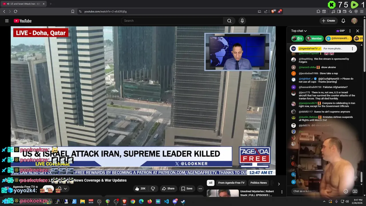The width and height of the screenshot is (366, 206).
Task: Select the US and Israel Attack Iran tab
Action: [x=24, y=4]
